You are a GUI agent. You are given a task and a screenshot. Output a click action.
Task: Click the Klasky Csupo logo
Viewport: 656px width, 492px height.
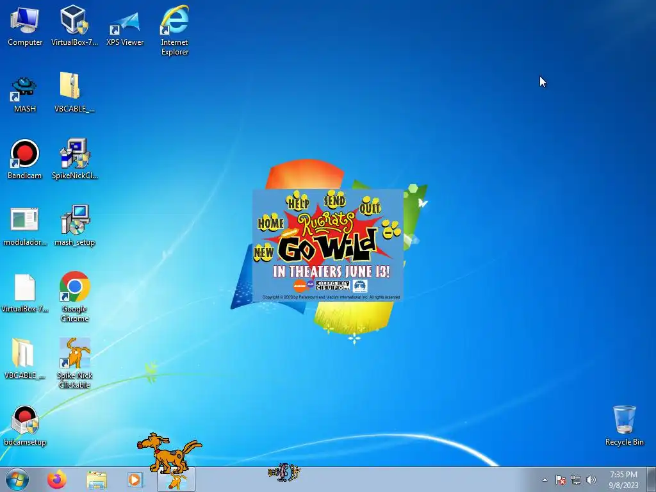coord(332,285)
